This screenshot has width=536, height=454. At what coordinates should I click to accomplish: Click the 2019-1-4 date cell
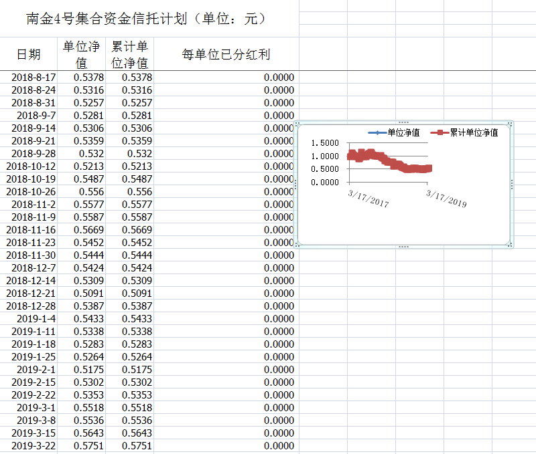coord(29,318)
